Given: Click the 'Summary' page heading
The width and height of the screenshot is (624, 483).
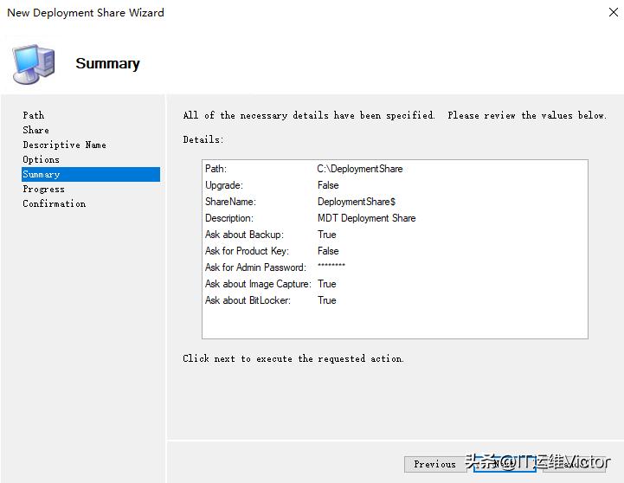Looking at the screenshot, I should coord(108,64).
